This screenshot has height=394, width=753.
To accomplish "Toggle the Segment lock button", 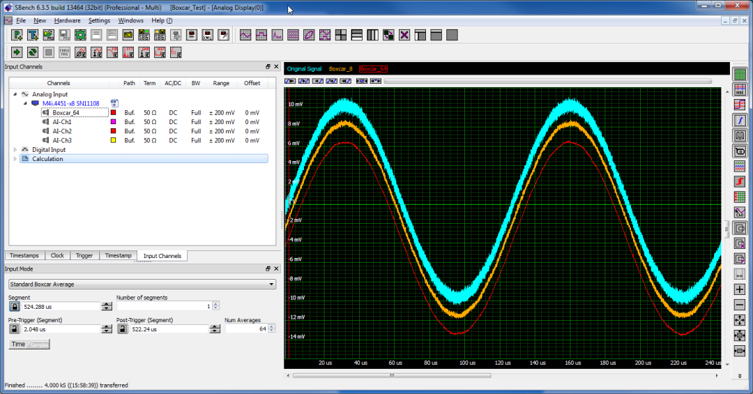I will 14,306.
